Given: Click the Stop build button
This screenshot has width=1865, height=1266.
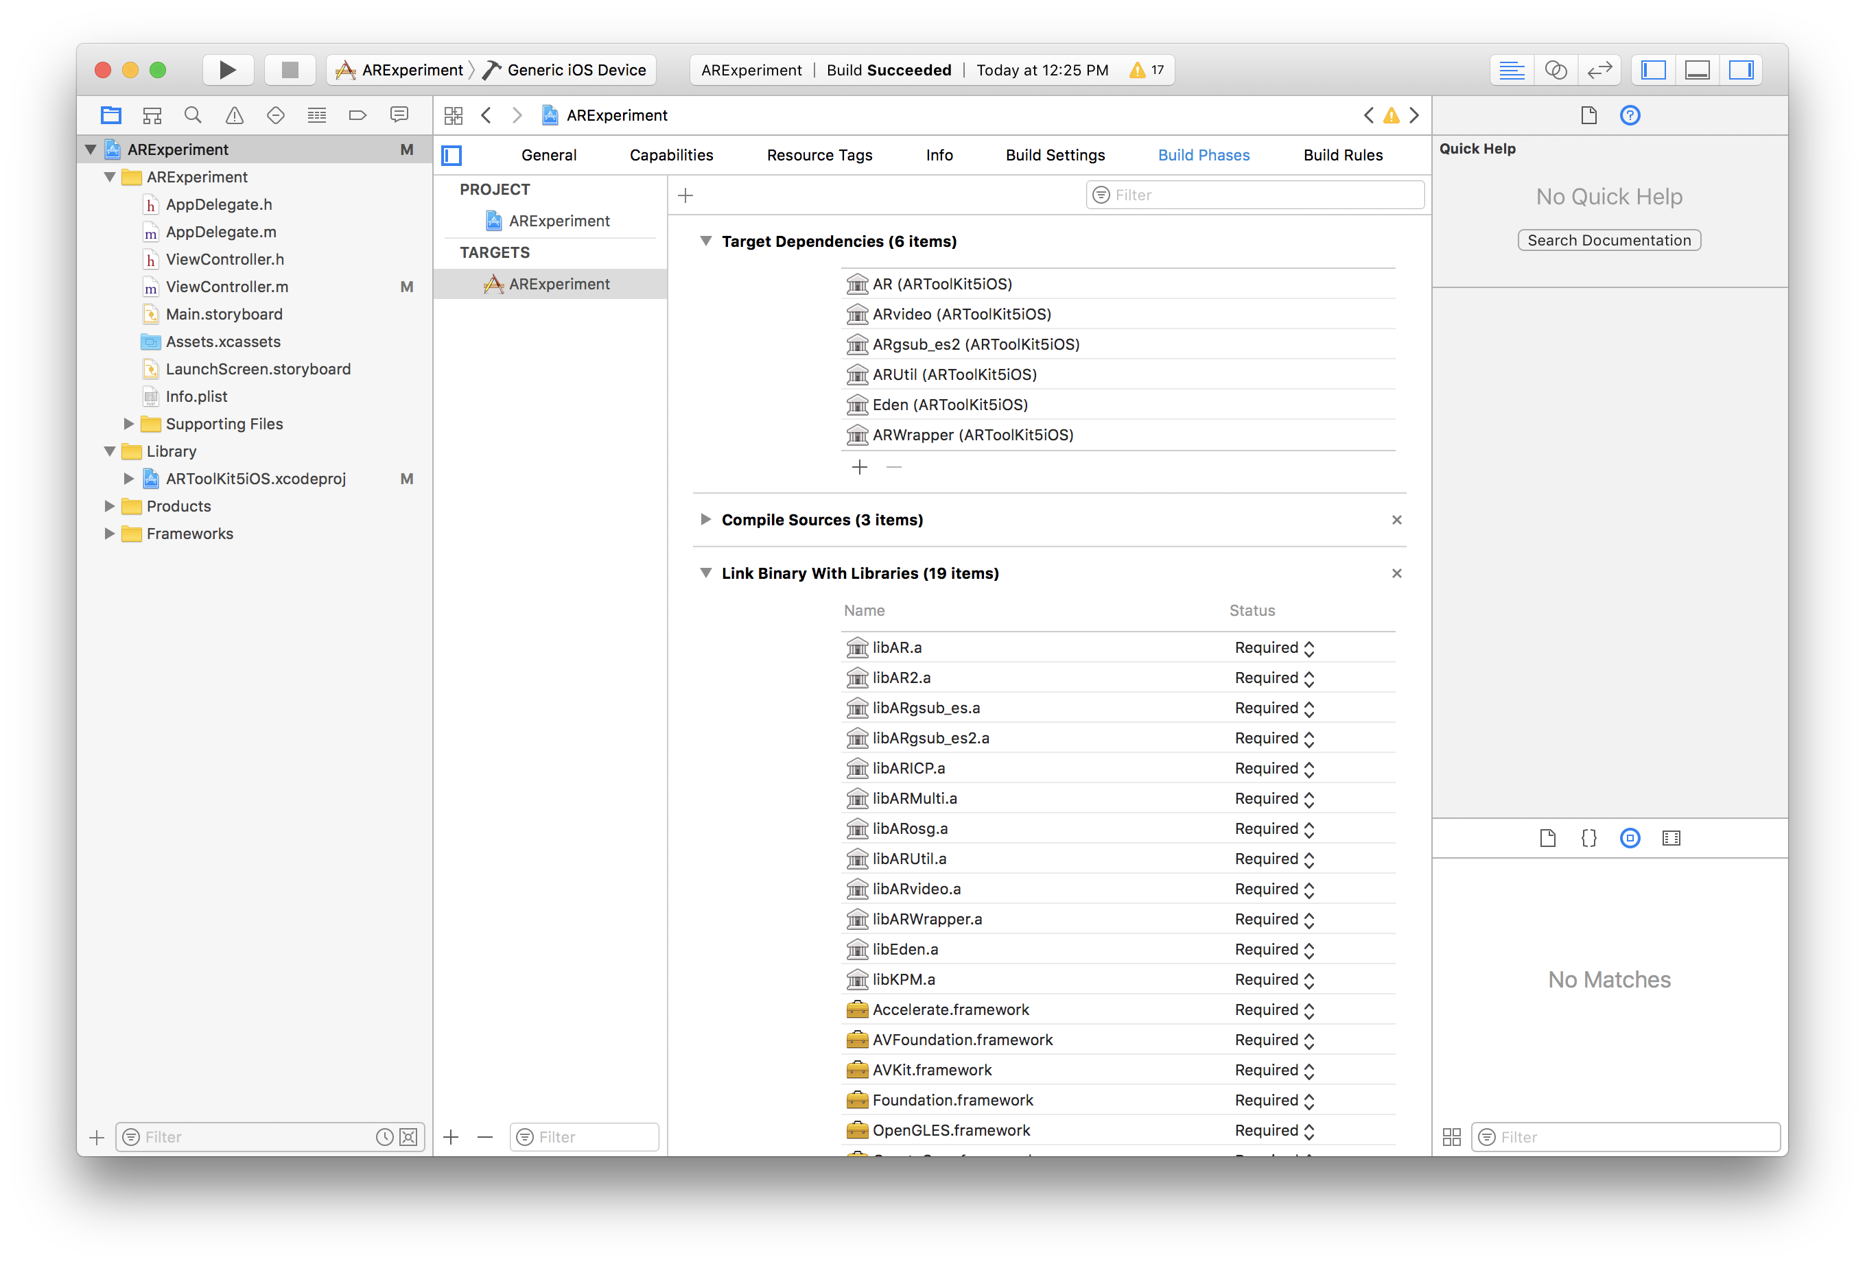Looking at the screenshot, I should [290, 70].
